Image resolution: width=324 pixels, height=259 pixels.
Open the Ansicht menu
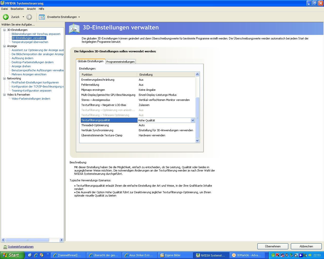tap(31, 9)
